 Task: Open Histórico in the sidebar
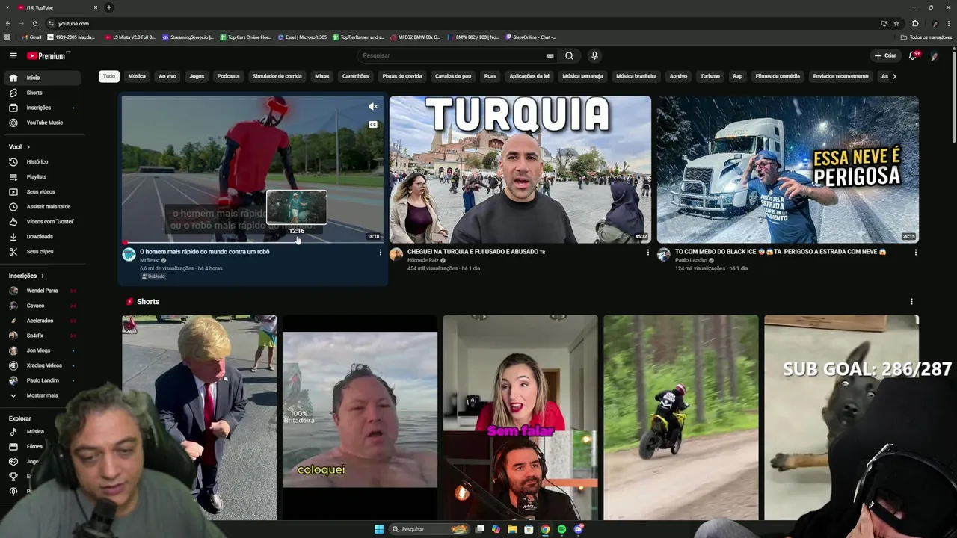pyautogui.click(x=43, y=161)
